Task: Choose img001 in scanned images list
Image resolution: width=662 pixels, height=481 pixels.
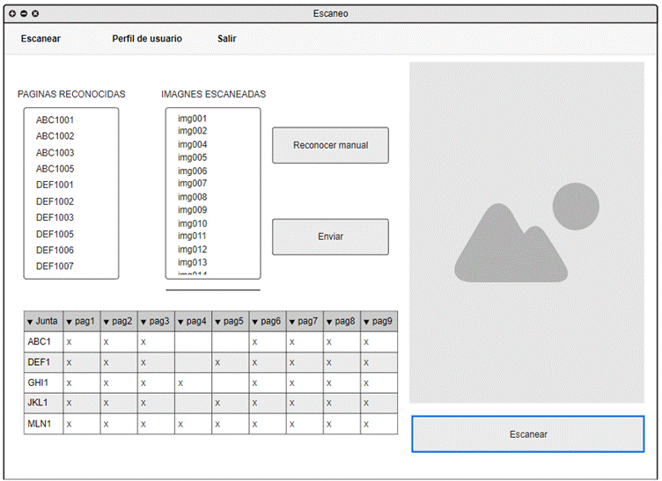Action: [x=192, y=119]
